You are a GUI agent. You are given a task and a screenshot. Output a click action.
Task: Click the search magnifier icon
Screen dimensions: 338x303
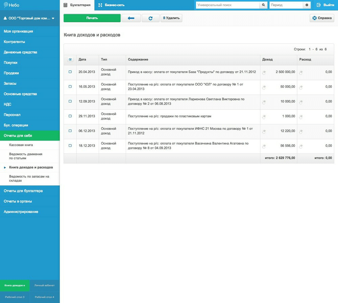264,5
